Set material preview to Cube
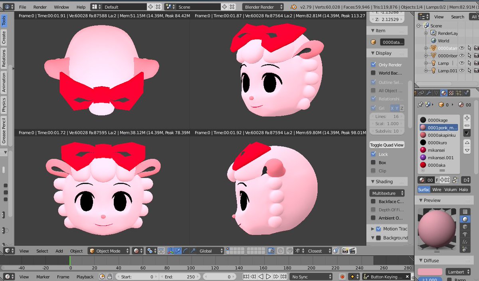The image size is (479, 281). point(465,226)
